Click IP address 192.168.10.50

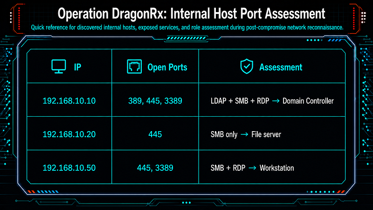(69, 168)
